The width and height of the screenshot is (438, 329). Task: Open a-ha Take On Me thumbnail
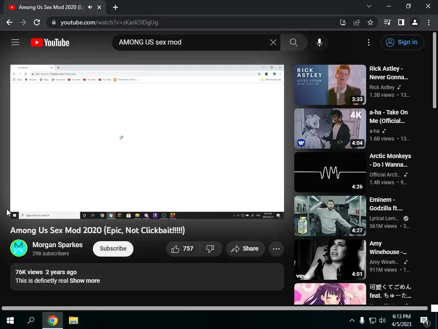pyautogui.click(x=330, y=129)
